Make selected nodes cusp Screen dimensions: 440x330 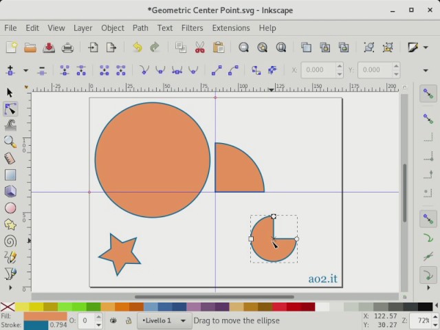click(144, 70)
